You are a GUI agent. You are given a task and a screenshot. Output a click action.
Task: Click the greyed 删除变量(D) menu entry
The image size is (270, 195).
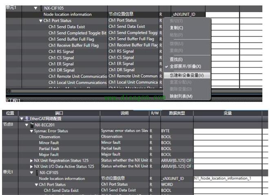pyautogui.click(x=181, y=89)
